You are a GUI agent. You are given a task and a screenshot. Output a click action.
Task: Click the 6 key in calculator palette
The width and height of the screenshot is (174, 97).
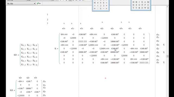[104, 3]
